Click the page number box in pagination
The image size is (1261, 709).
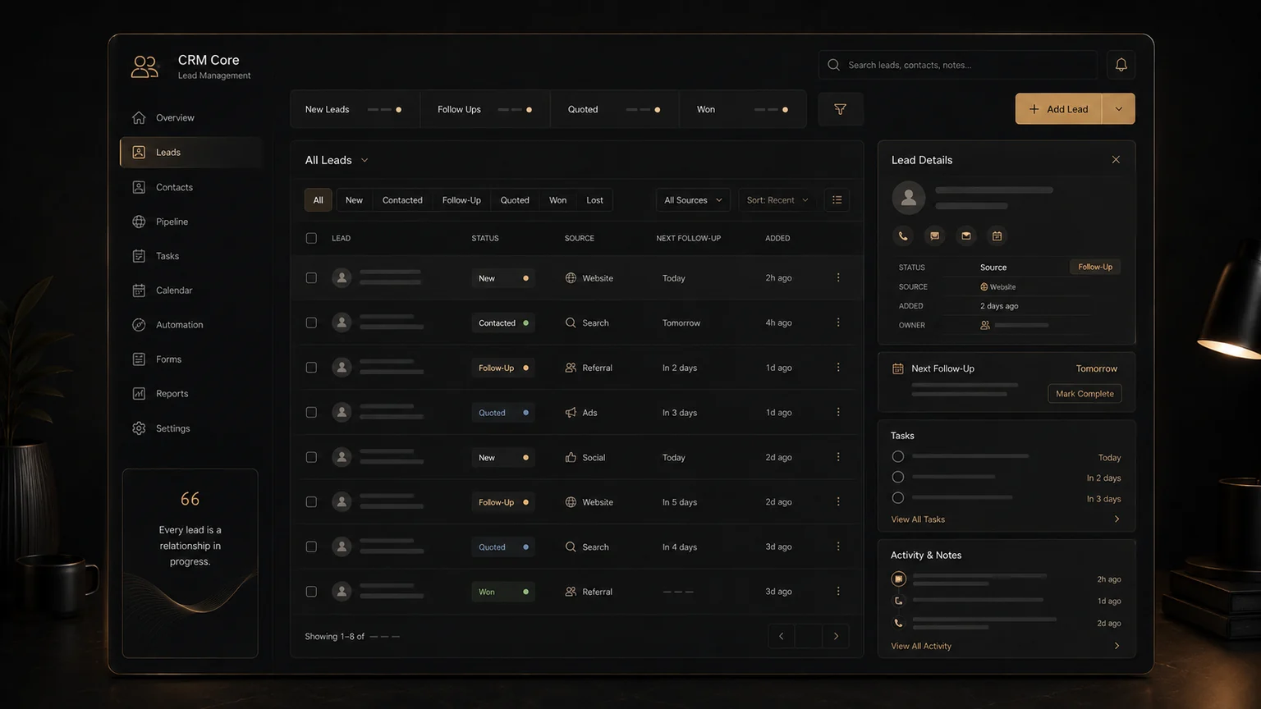point(809,636)
